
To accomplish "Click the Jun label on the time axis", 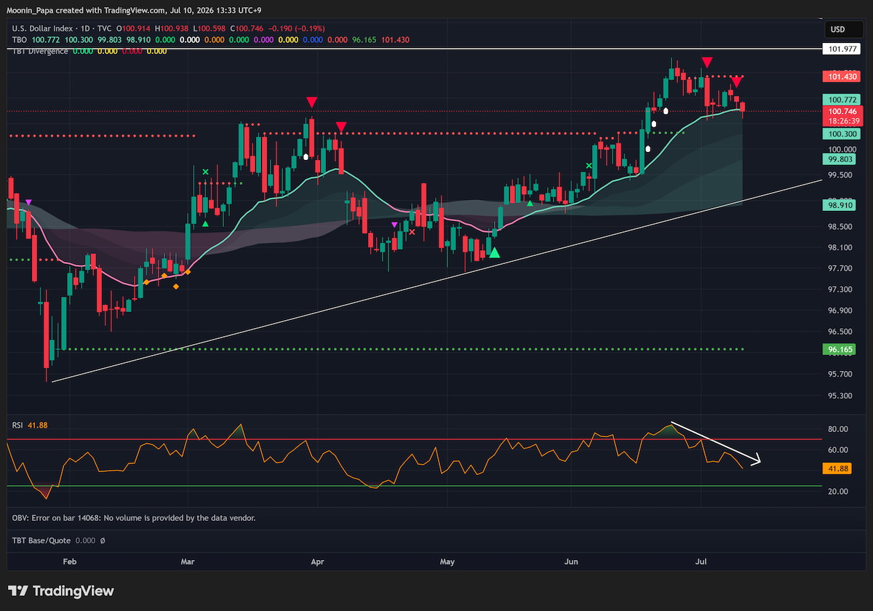I will pyautogui.click(x=571, y=562).
